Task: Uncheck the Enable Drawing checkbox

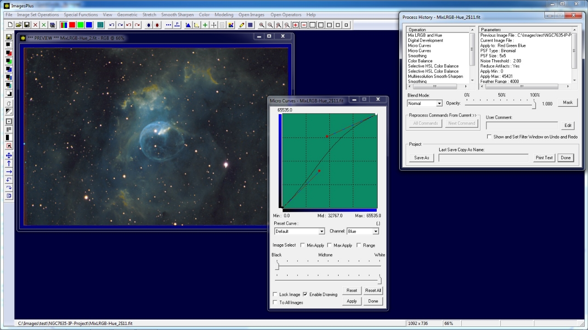Action: tap(305, 294)
